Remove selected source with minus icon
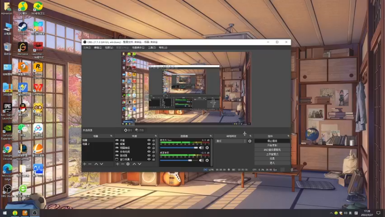Screen dimensions: 385x217 [123, 164]
